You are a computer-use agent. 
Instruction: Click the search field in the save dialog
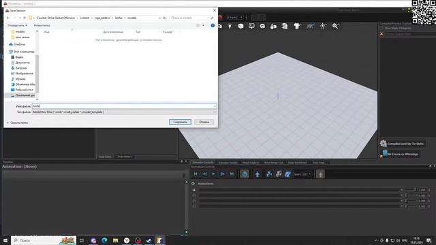[x=192, y=18]
